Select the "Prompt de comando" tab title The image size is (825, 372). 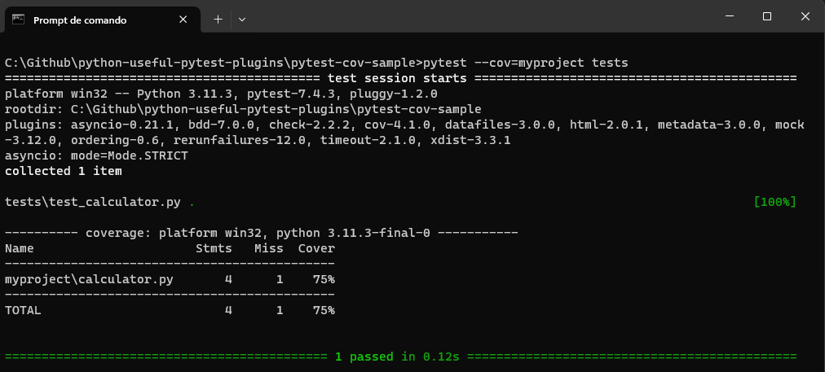click(x=80, y=20)
